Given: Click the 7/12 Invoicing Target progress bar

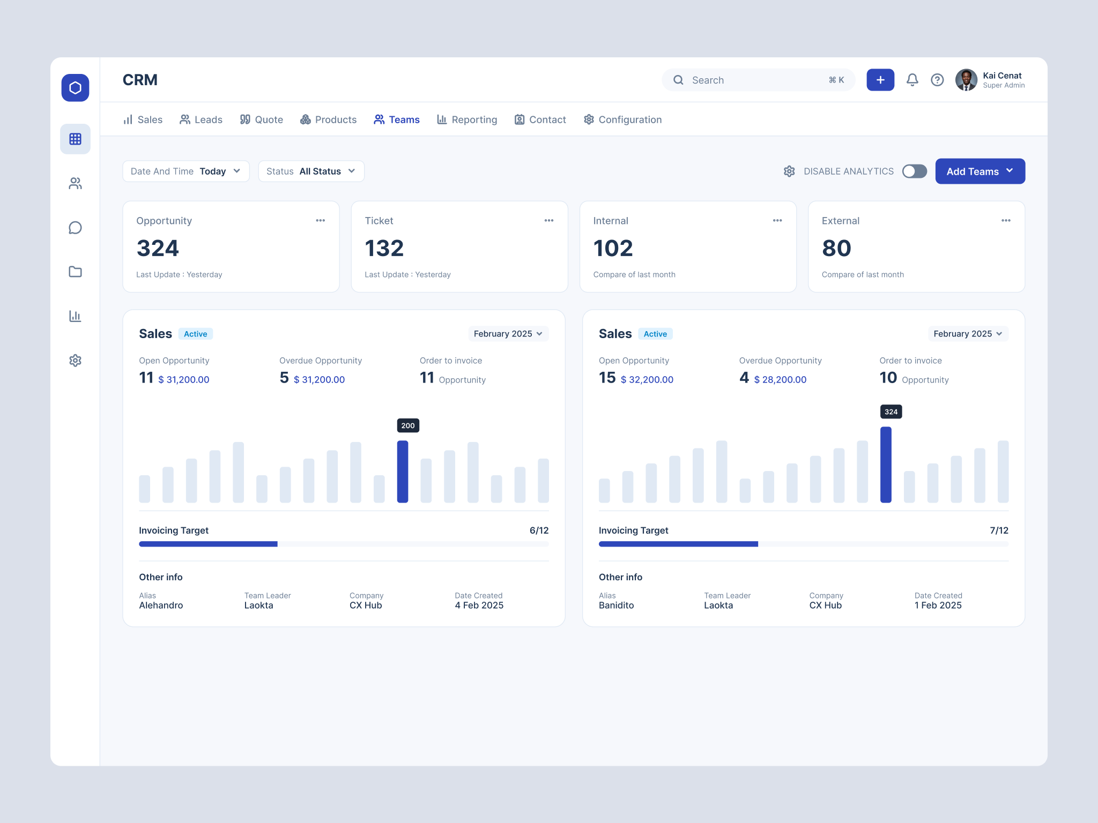Looking at the screenshot, I should (804, 544).
